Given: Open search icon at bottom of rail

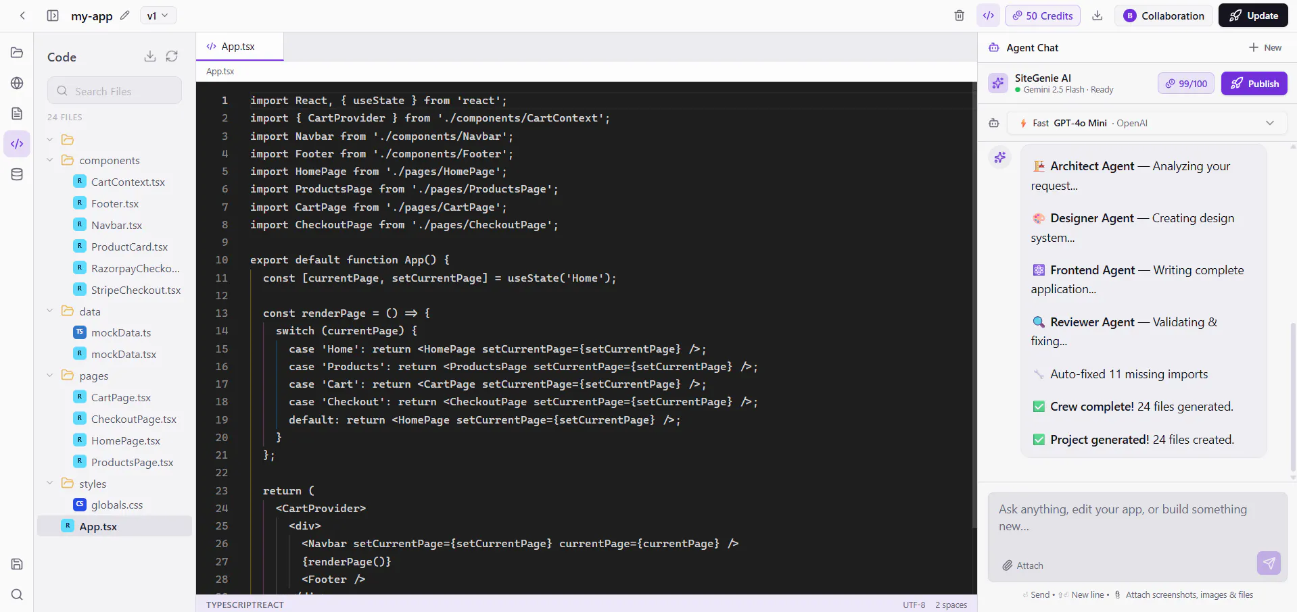Looking at the screenshot, I should [x=17, y=594].
